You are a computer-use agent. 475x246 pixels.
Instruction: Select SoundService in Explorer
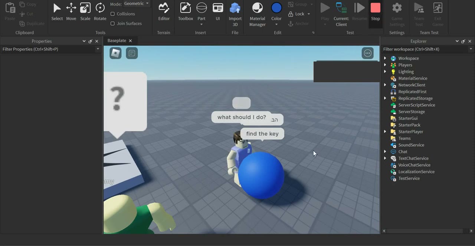point(411,145)
